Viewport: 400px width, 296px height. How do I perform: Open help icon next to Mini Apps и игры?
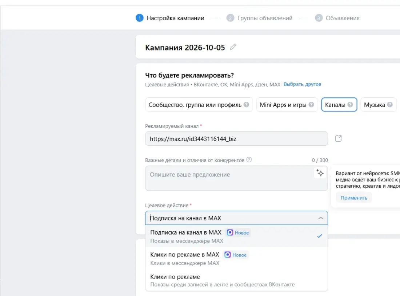(x=311, y=105)
